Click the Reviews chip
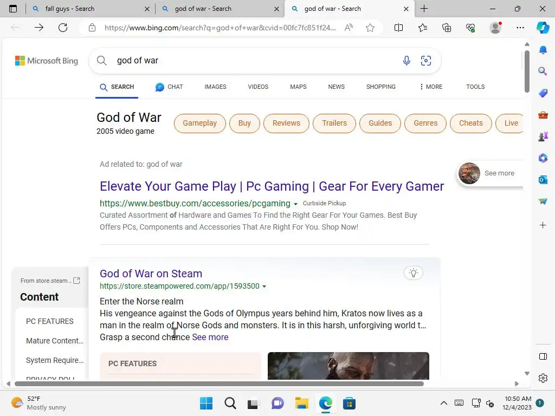 pyautogui.click(x=286, y=123)
